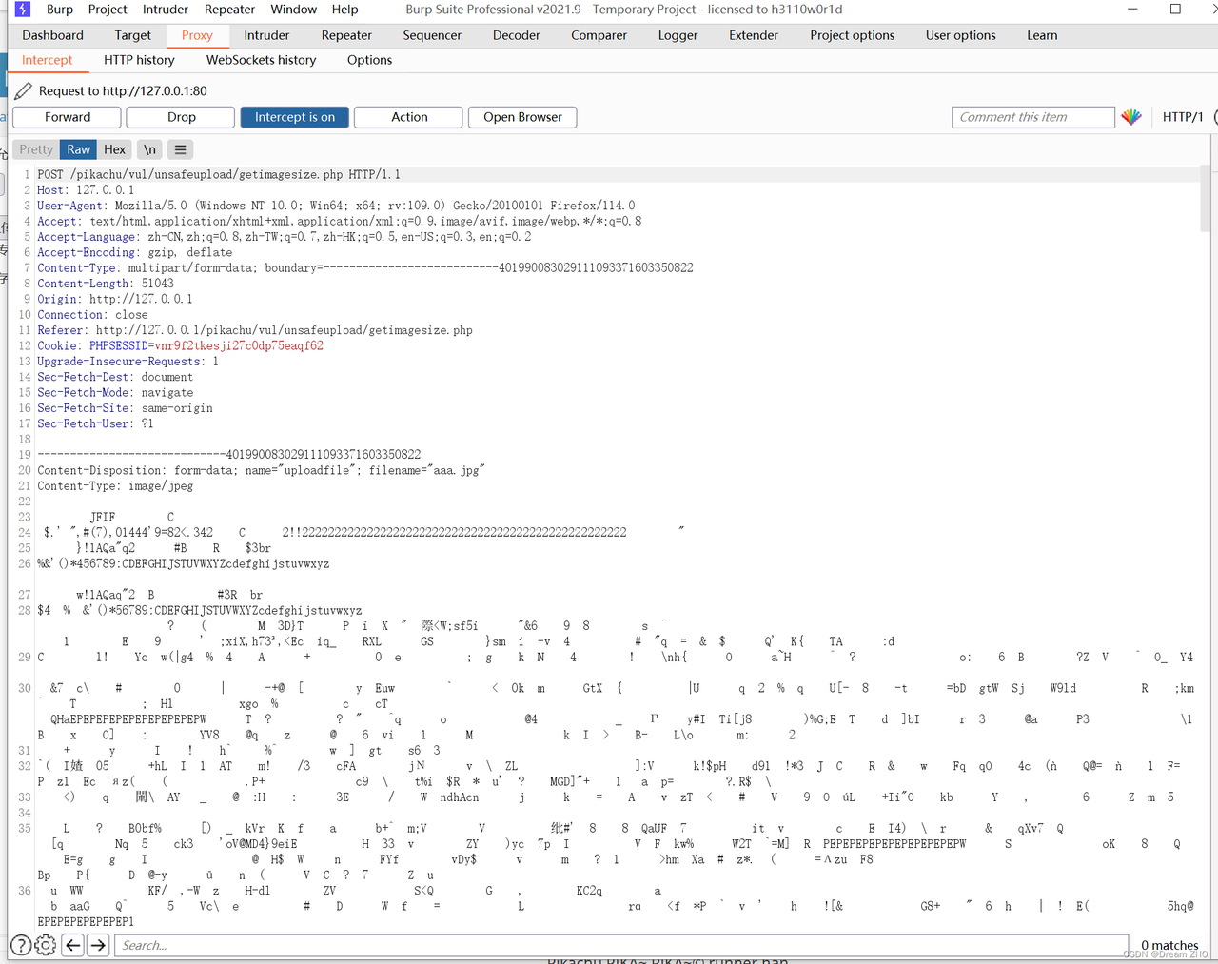Switch editor view to Raw
1218x964 pixels.
point(79,149)
